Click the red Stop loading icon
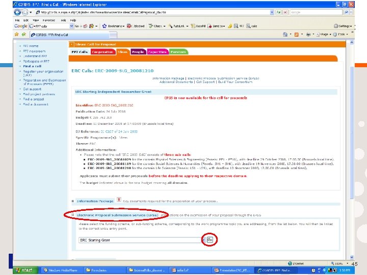 285,12
